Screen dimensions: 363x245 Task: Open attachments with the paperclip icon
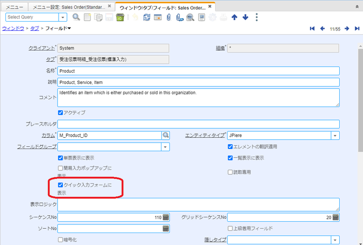pyautogui.click(x=168, y=17)
